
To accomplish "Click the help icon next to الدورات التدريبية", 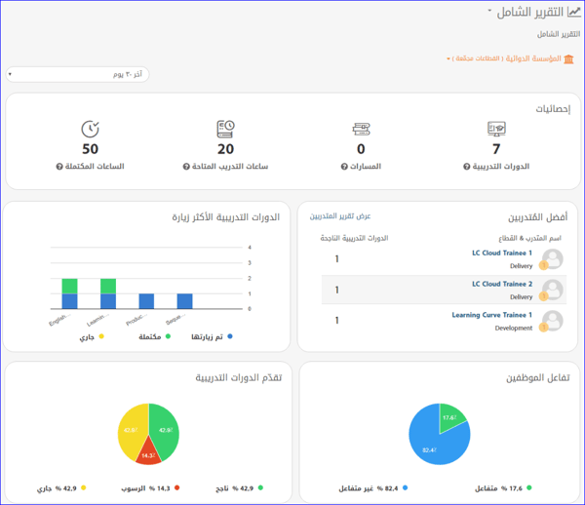I will [466, 167].
